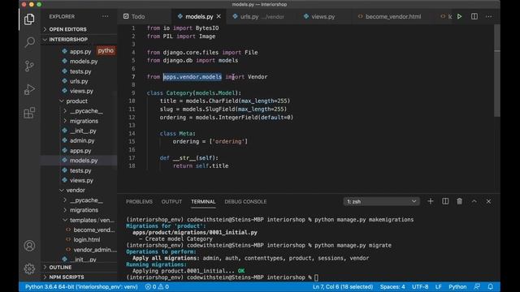Change indentation via Spaces: 4
Image resolution: width=520 pixels, height=292 pixels.
pyautogui.click(x=392, y=286)
